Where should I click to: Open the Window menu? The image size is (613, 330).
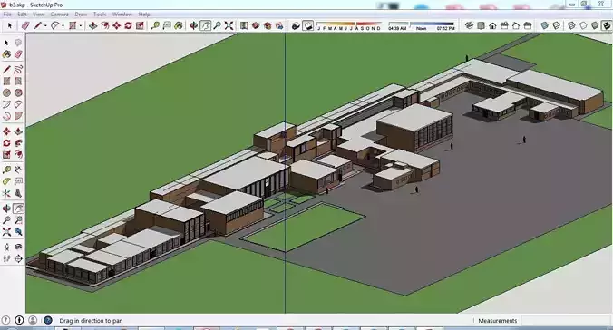click(x=122, y=15)
